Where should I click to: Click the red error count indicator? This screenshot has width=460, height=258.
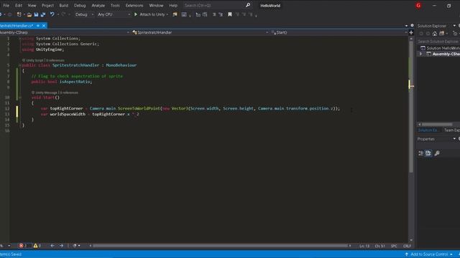tap(24, 246)
